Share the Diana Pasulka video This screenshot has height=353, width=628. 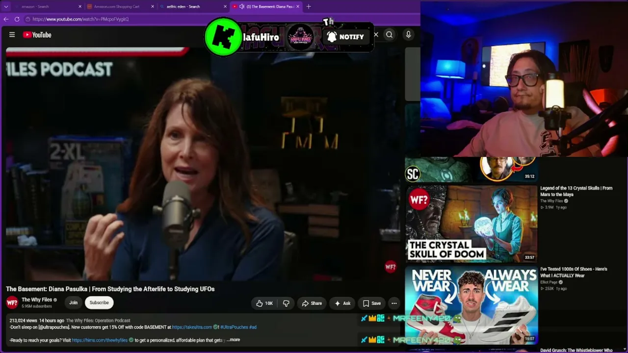[312, 303]
